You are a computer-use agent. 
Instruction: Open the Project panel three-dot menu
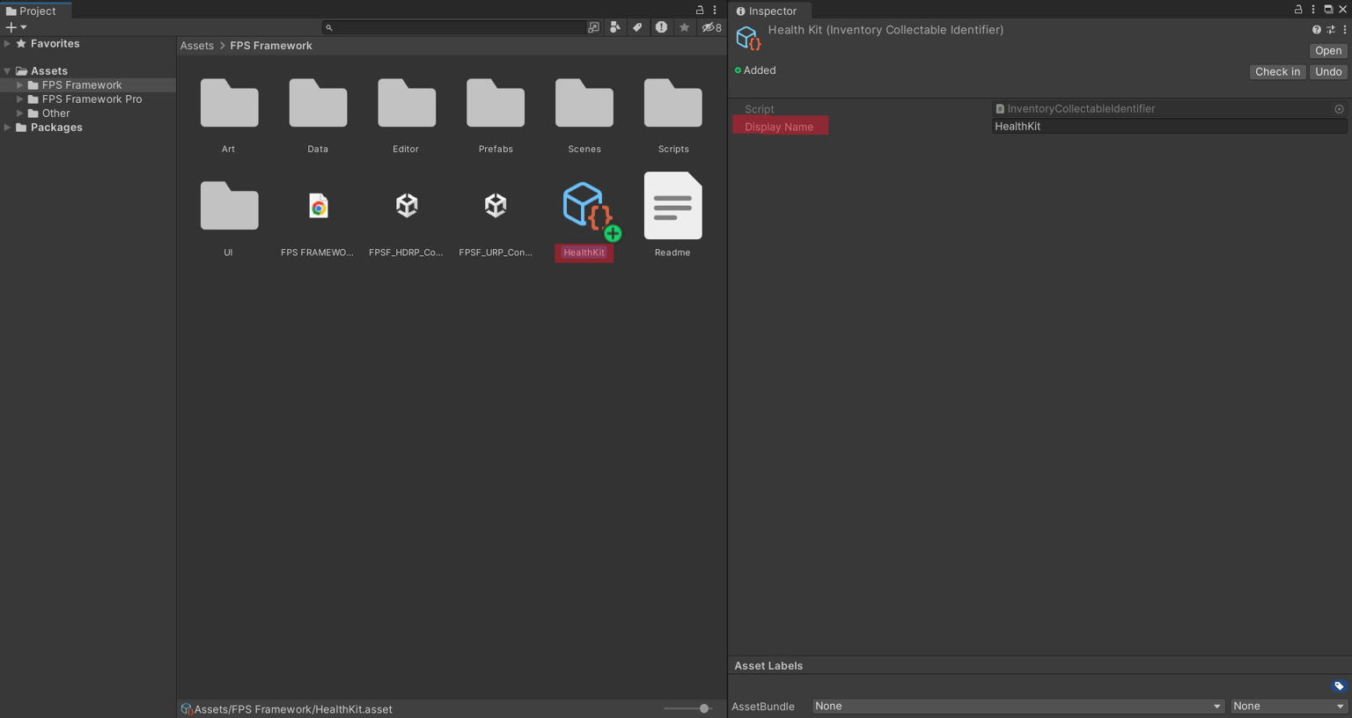click(x=715, y=10)
